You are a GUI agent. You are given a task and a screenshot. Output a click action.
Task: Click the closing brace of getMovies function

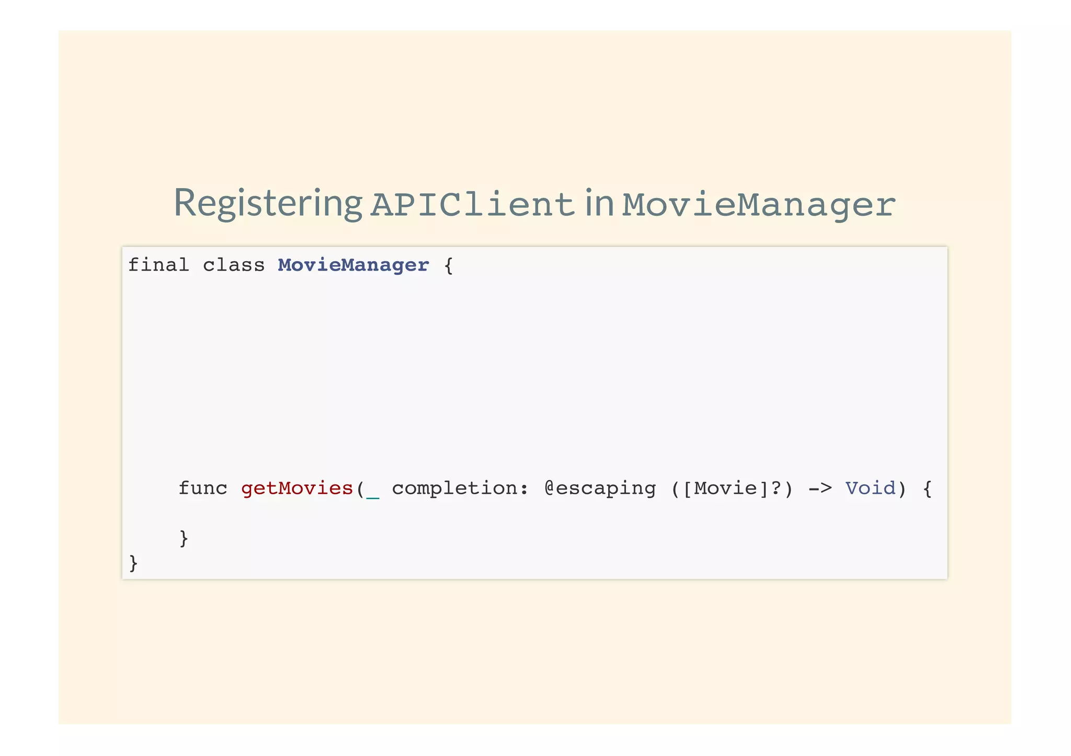(x=184, y=538)
